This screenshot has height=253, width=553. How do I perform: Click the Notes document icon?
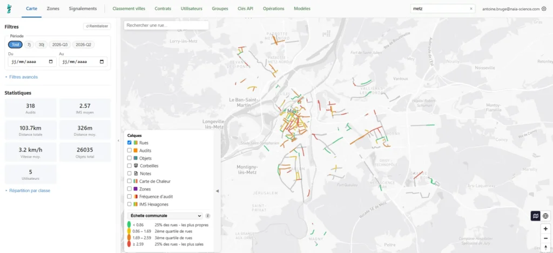(136, 173)
